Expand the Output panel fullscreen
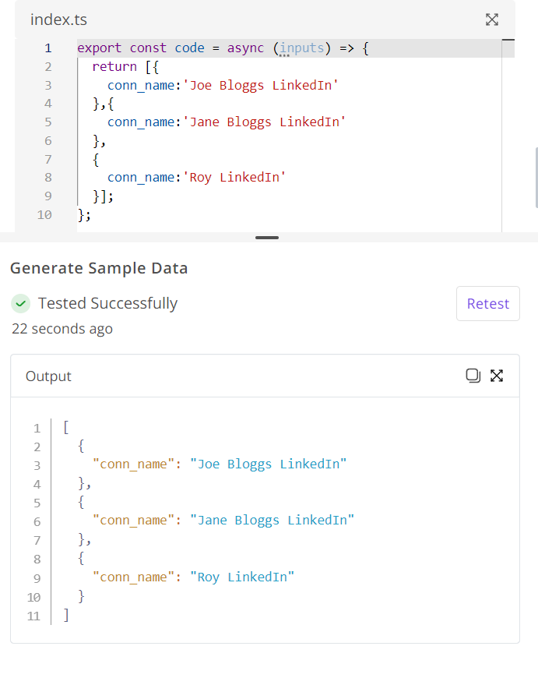The image size is (538, 685). point(497,376)
